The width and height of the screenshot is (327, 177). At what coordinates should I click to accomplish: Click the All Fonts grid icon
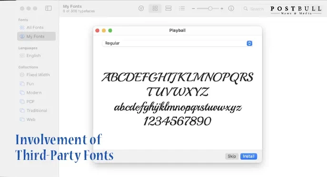click(x=22, y=28)
